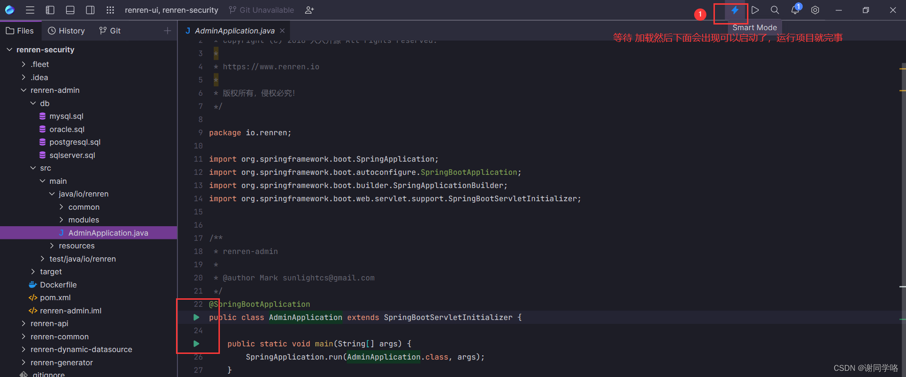Click the https://www.renren.io link in comment
This screenshot has height=377, width=906.
point(271,67)
